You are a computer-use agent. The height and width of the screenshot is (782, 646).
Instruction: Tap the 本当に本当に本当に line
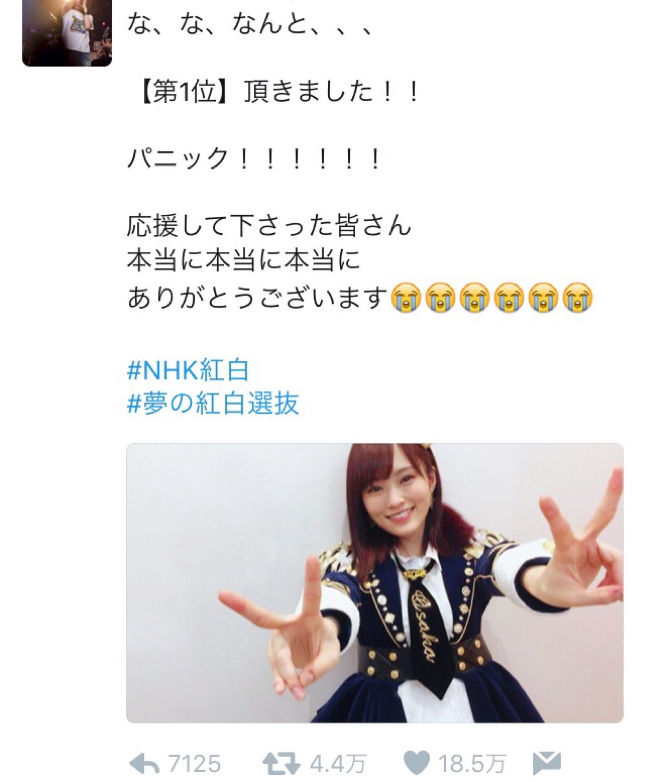click(x=244, y=259)
